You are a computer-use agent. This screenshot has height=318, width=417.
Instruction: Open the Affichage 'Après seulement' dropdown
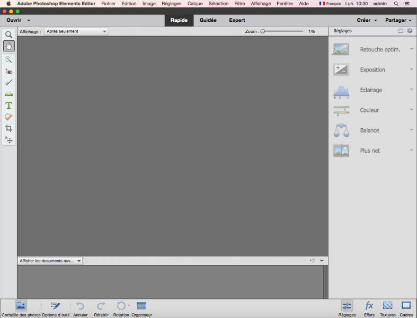point(76,31)
